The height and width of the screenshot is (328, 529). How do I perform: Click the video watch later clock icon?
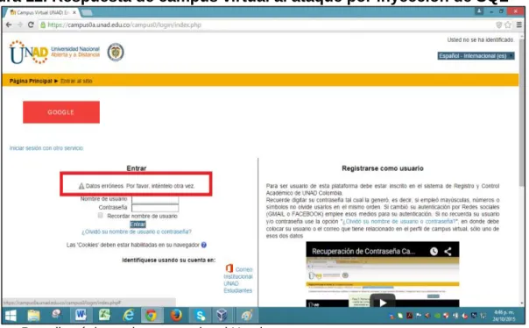[434, 252]
